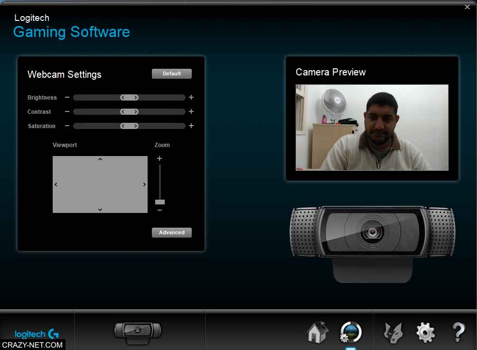Screen dimensions: 477x350
Task: Click the 'Zoom' label
Action: click(162, 145)
